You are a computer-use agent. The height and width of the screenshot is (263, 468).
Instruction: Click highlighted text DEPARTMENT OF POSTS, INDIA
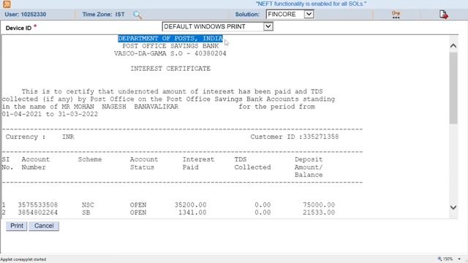tap(170, 39)
